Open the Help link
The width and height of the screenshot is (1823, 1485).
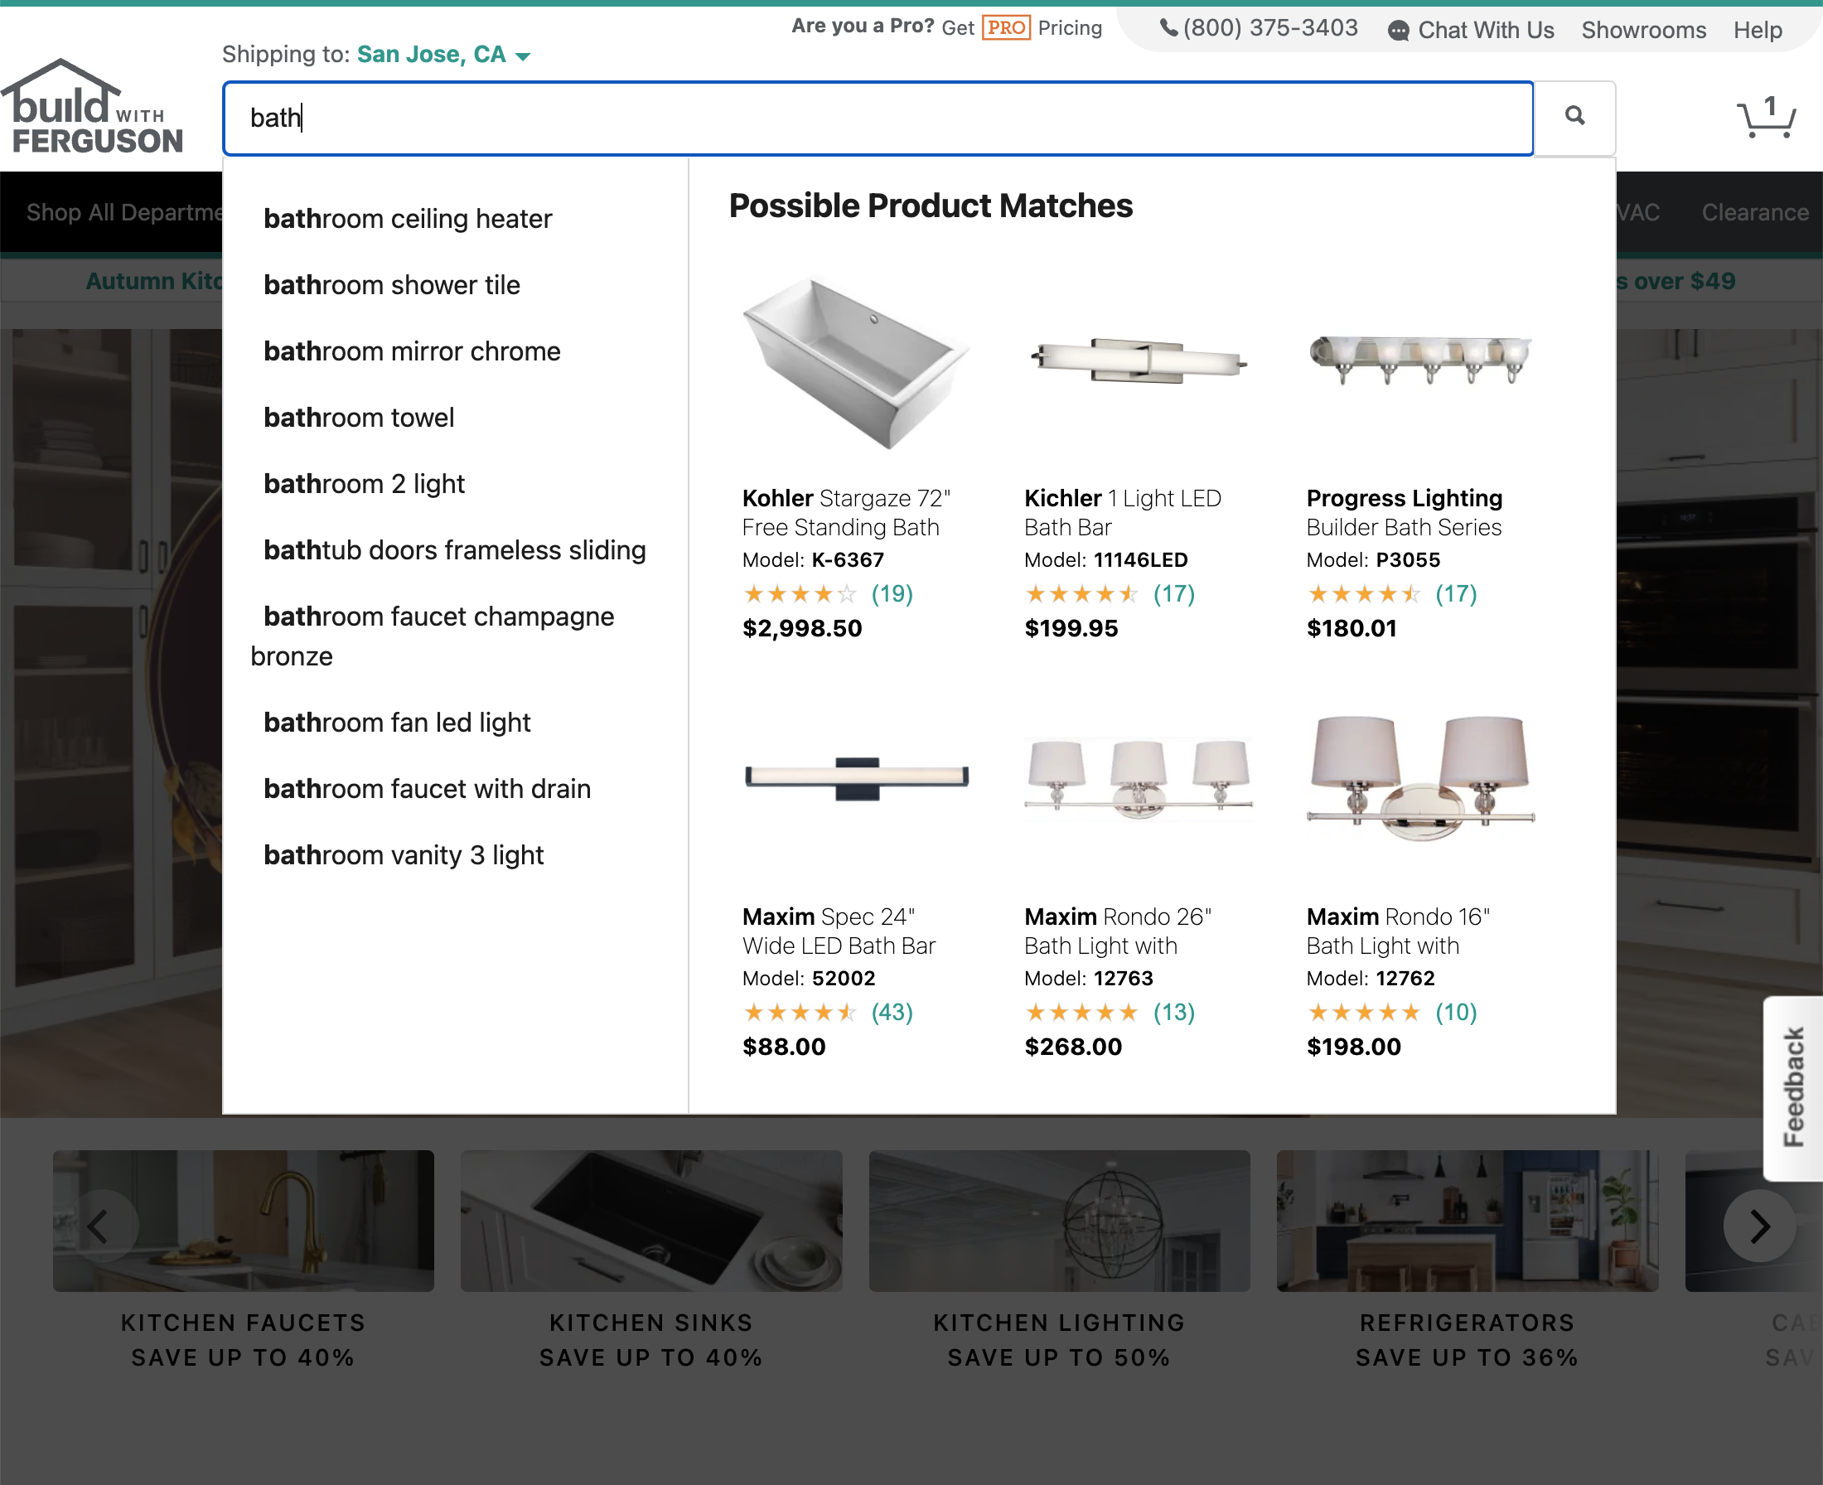coord(1758,30)
